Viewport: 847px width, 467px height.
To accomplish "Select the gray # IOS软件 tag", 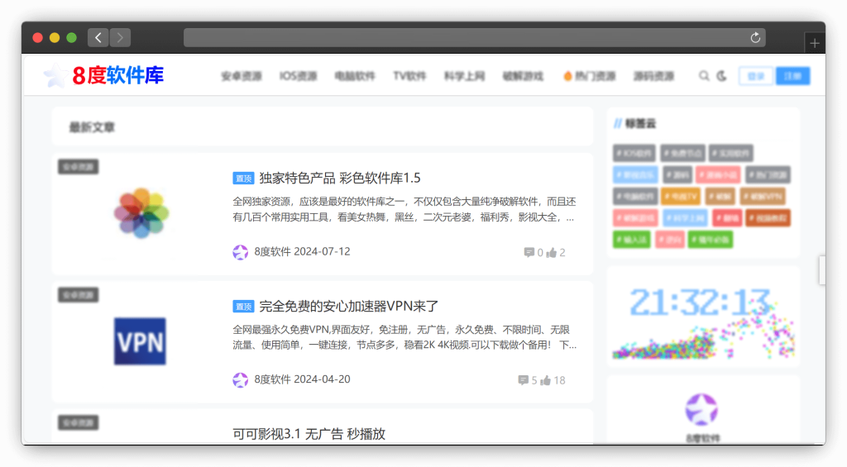I will [634, 154].
